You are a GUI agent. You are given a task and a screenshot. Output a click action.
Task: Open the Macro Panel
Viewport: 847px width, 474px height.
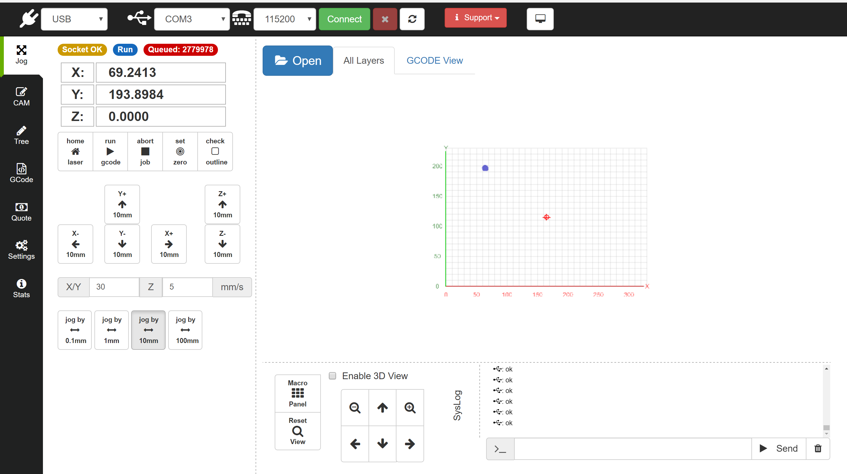coord(298,393)
